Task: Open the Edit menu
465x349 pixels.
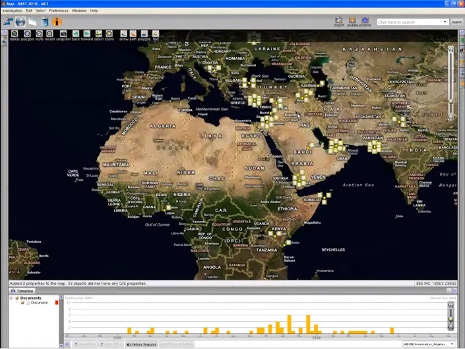Action: tap(29, 11)
